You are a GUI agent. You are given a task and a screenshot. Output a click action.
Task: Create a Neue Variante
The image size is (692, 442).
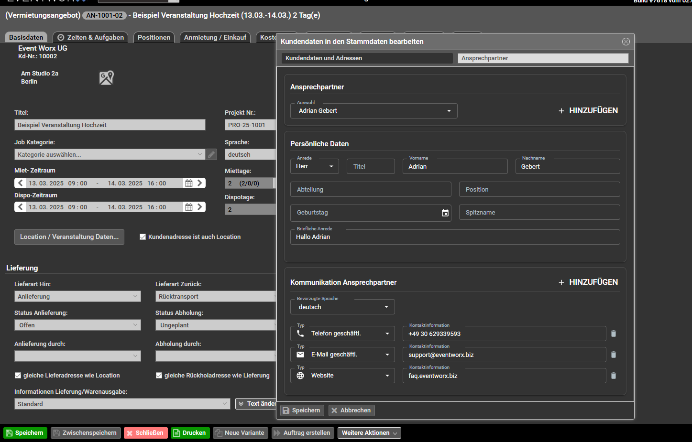241,433
